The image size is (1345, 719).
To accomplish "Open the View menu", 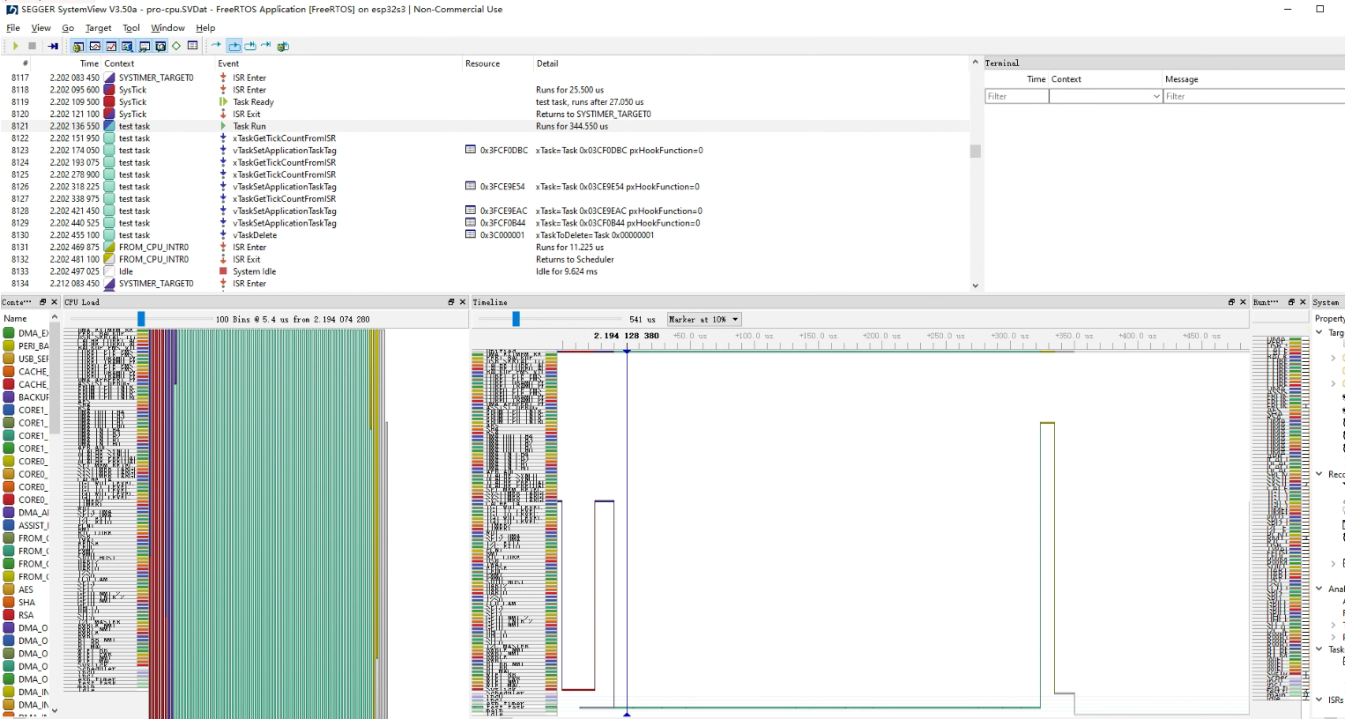I will click(x=41, y=28).
